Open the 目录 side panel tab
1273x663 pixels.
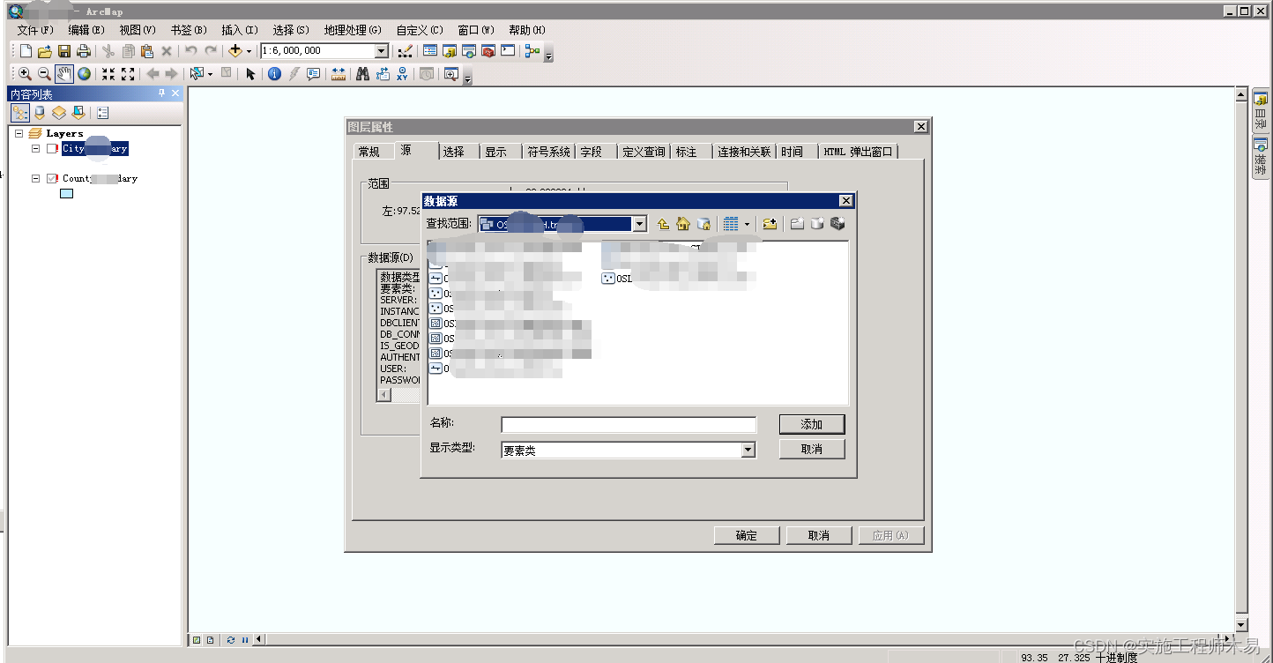point(1261,110)
